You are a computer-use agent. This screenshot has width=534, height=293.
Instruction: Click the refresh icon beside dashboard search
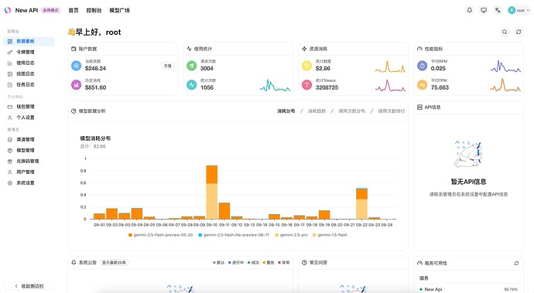[x=519, y=32]
